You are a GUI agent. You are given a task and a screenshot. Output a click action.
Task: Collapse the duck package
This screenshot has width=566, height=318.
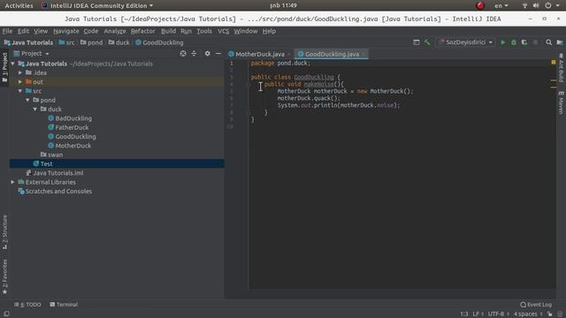pos(35,110)
